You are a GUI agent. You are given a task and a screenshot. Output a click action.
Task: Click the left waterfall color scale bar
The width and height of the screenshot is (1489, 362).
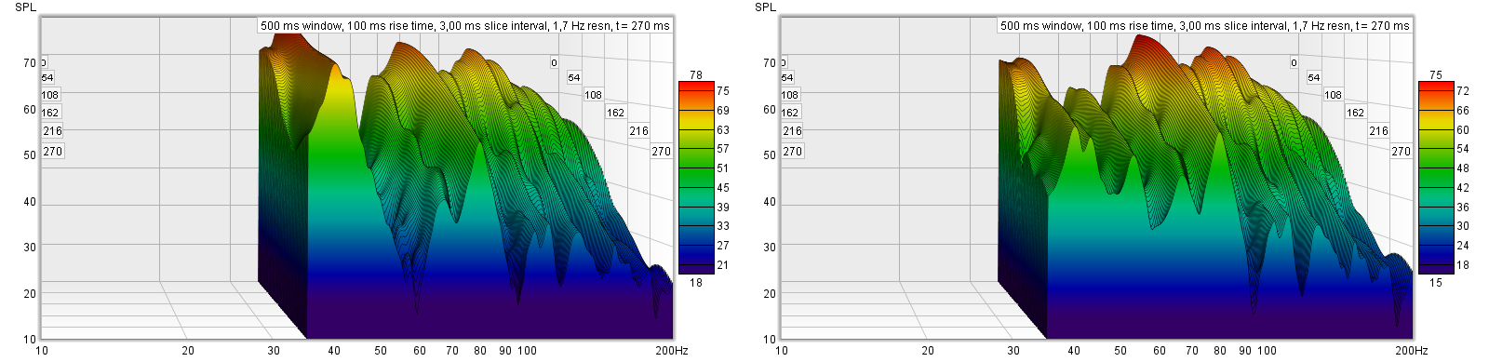pos(696,178)
